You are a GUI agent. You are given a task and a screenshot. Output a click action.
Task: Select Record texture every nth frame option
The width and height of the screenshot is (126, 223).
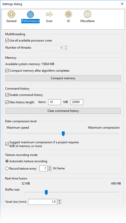(7, 169)
